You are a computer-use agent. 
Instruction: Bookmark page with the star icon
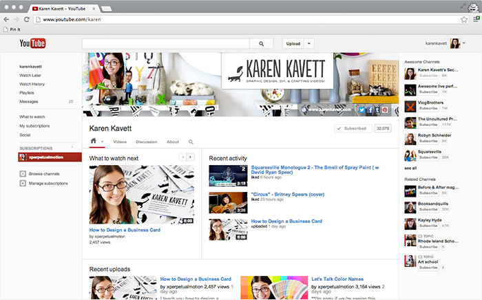pyautogui.click(x=464, y=20)
